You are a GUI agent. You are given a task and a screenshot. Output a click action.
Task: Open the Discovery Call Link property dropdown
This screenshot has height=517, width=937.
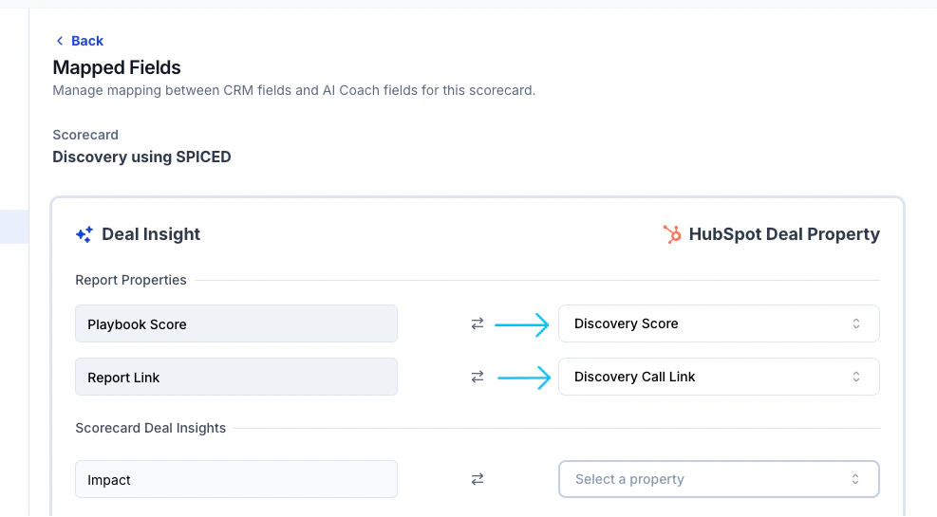(x=719, y=377)
